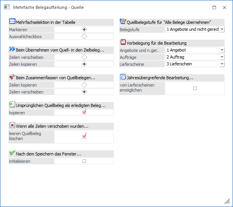The height and width of the screenshot is (207, 233).
Task: Toggle the kopieren checkbox for Quellbeleg
Action: (84, 112)
